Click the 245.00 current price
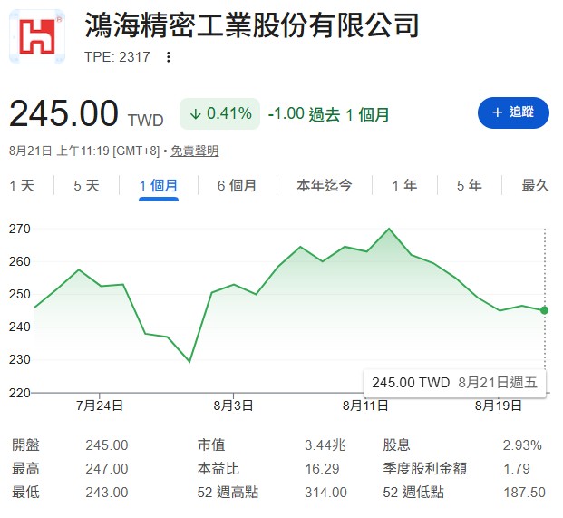563x518 pixels. [x=63, y=113]
